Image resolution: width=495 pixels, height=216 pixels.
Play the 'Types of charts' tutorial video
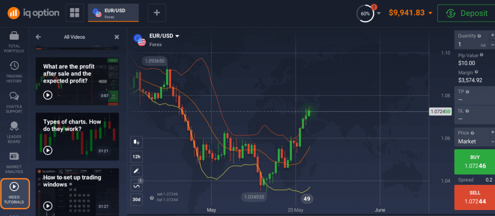48,150
